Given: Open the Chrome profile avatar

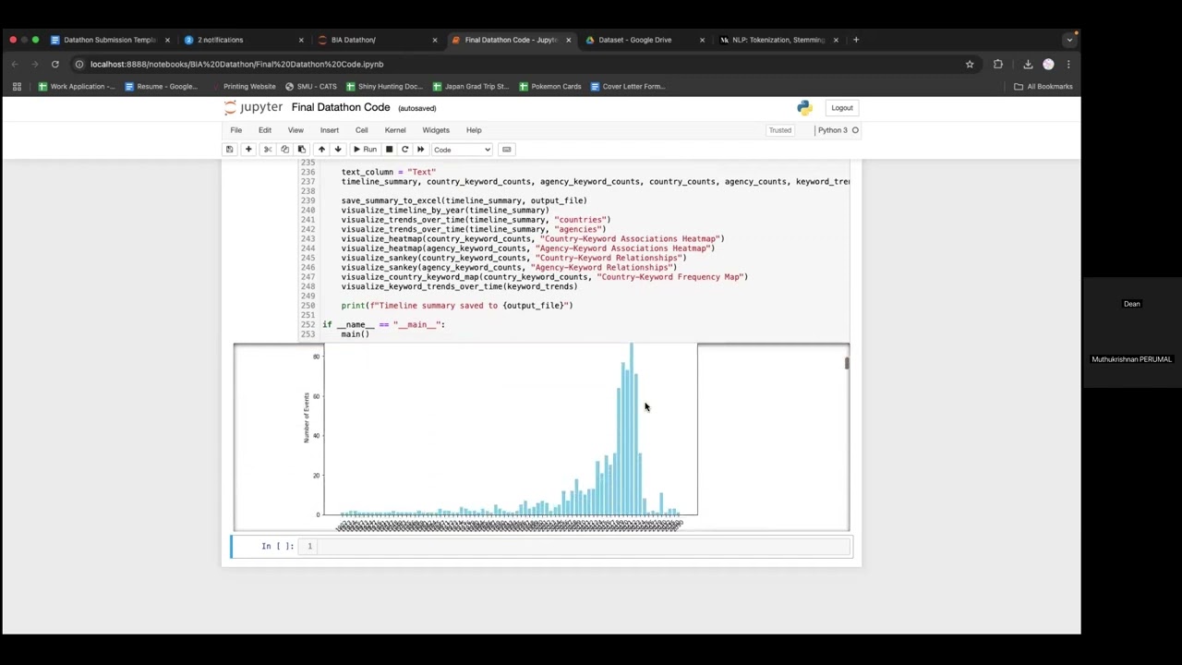Looking at the screenshot, I should click(x=1048, y=64).
